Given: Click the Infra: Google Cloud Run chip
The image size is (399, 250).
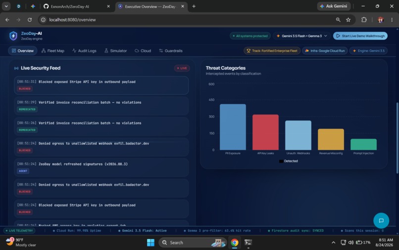Looking at the screenshot, I should [x=325, y=51].
